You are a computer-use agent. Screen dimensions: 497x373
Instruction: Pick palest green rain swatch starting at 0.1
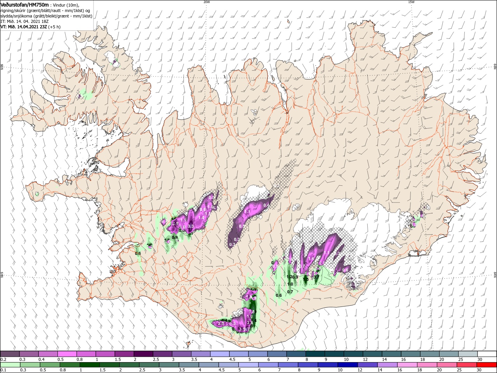coord(10,365)
